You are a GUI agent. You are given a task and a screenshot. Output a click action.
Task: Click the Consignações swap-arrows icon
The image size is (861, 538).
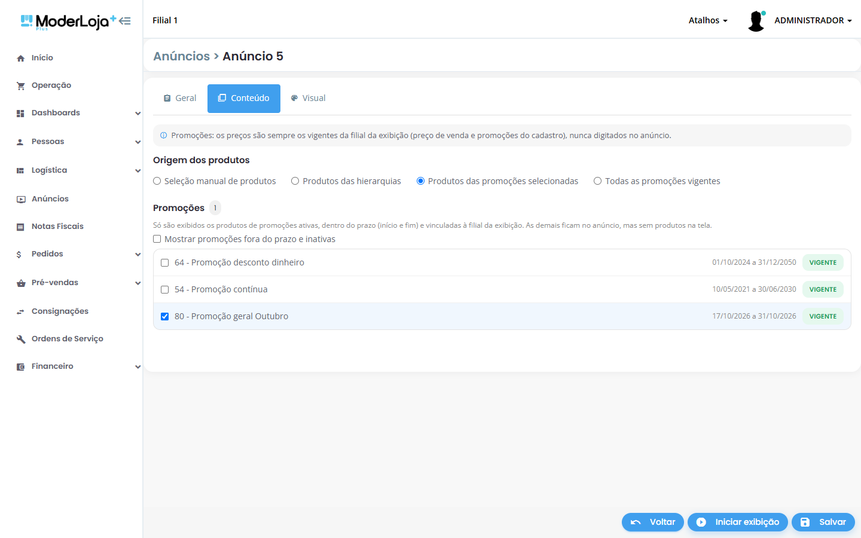click(21, 311)
